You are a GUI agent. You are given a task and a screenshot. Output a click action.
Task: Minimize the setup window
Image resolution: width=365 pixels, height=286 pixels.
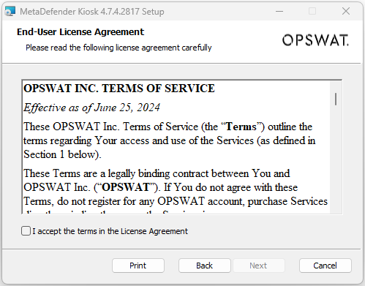pos(279,11)
